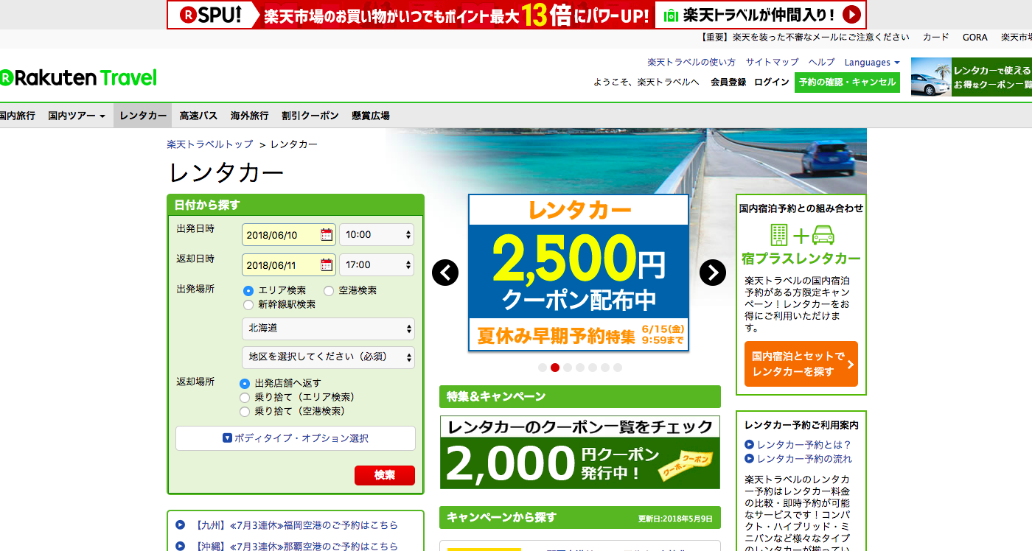Click the departure date 2018/06/10 field
Viewport: 1032px width, 551px height.
point(289,235)
